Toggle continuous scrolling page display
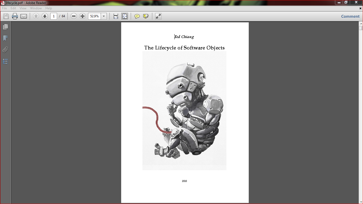This screenshot has width=363, height=204. point(116,16)
